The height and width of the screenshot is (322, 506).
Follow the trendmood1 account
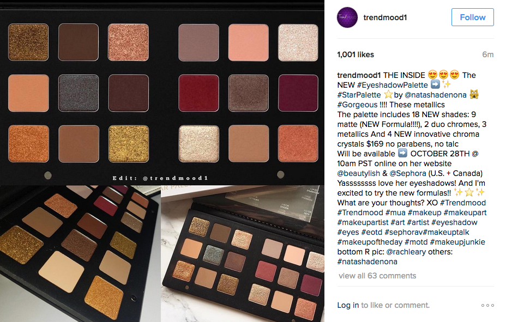pos(472,17)
